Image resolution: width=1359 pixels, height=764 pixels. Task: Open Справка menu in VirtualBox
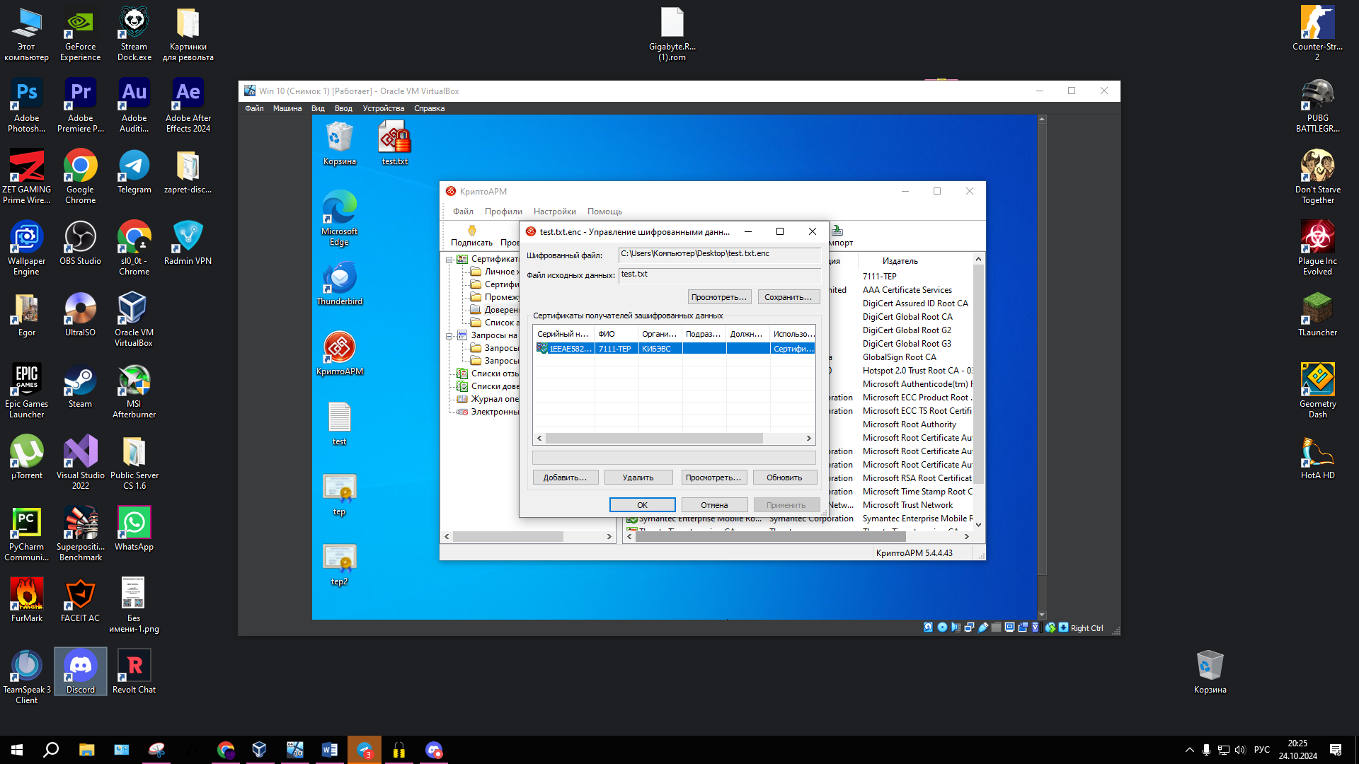click(x=429, y=108)
